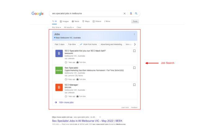Viewport: 206px width, 134px height.
Task: Click the green company logo of Seo Specialist job
Action: tap(59, 71)
